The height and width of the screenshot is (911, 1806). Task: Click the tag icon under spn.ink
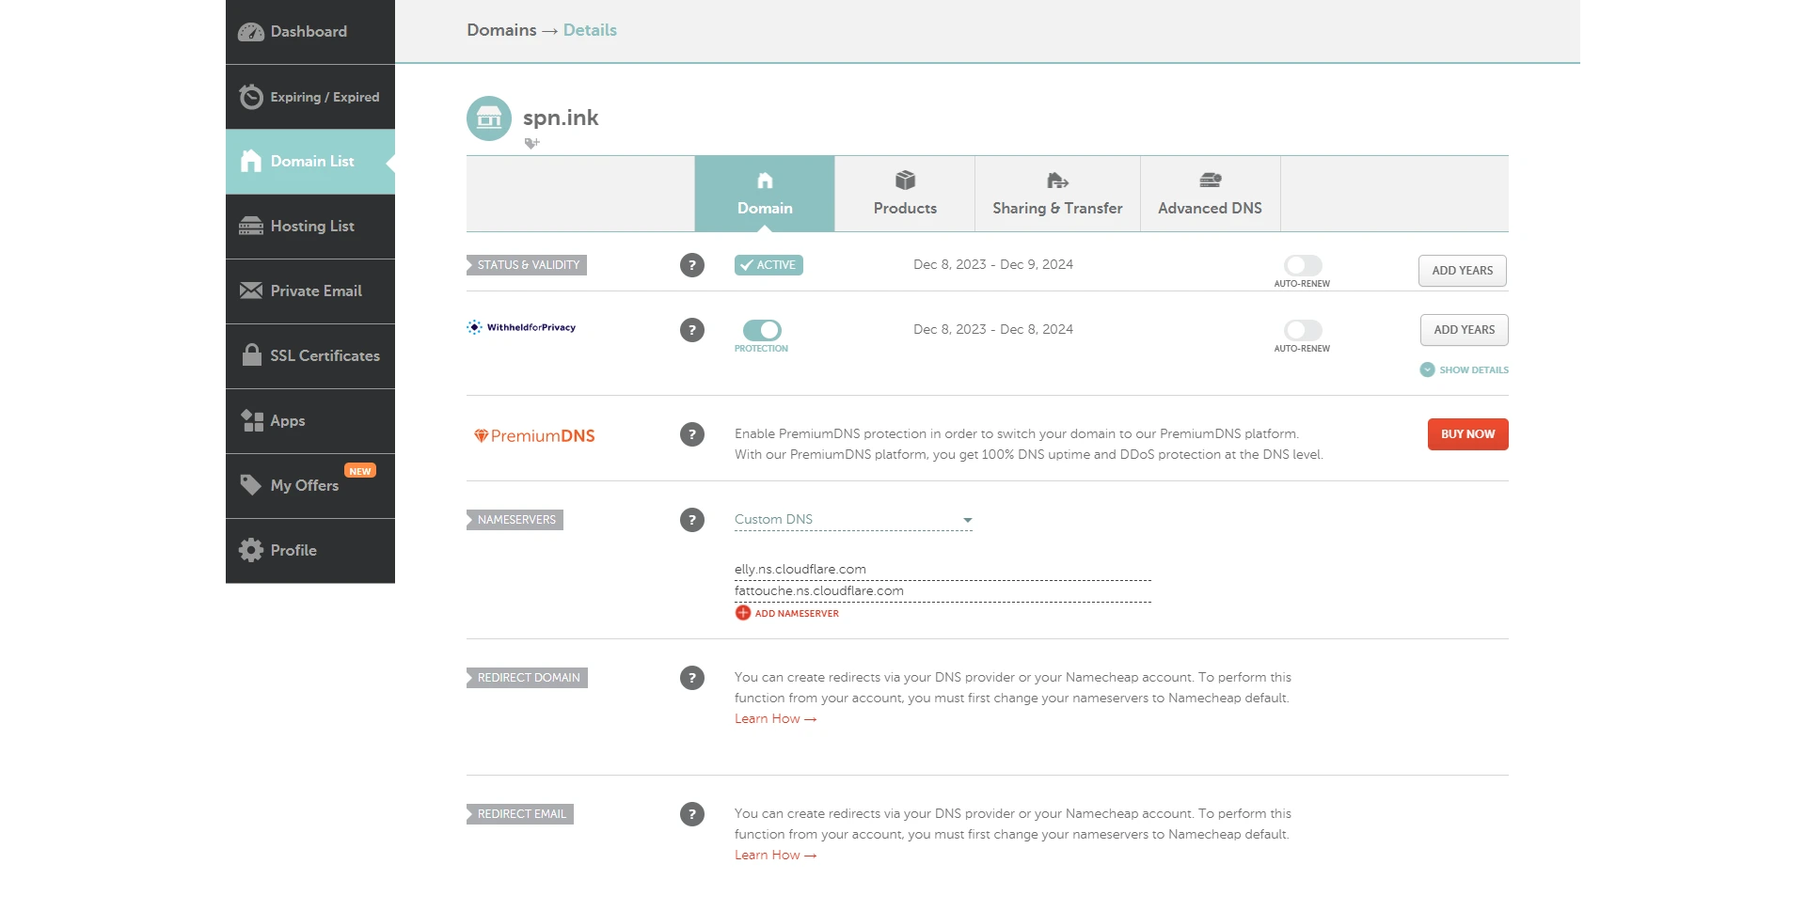coord(531,144)
